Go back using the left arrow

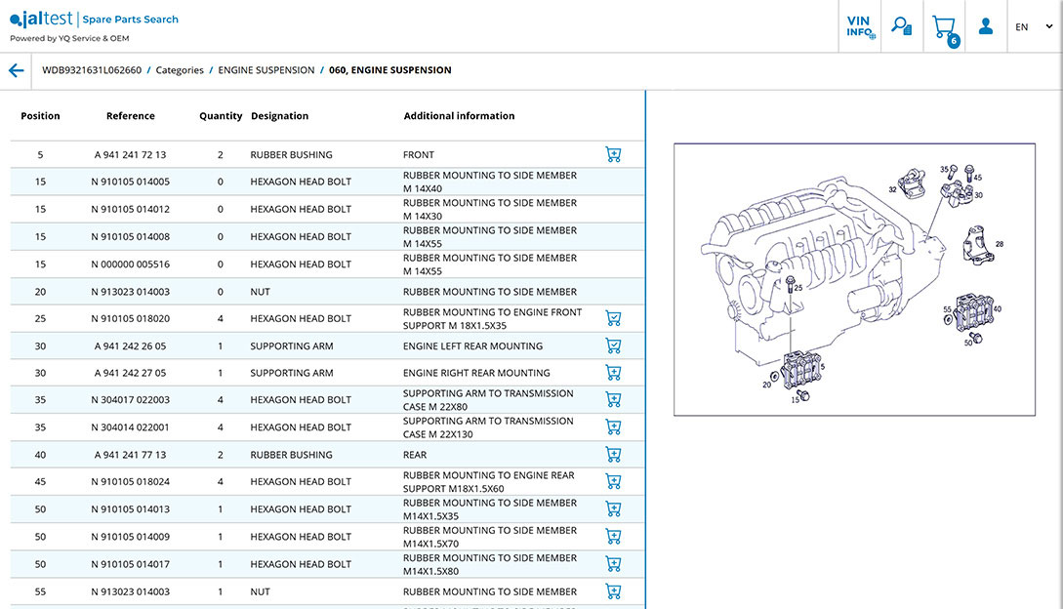pos(16,70)
